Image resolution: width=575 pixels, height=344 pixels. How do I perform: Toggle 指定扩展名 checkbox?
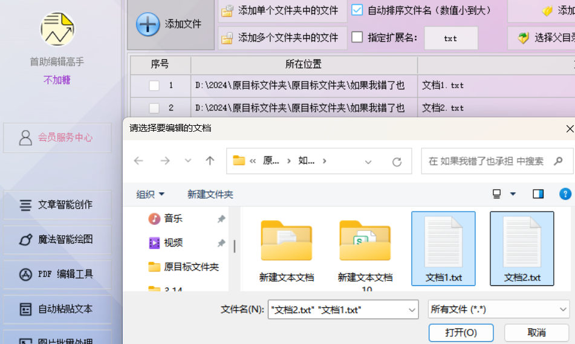pos(357,37)
